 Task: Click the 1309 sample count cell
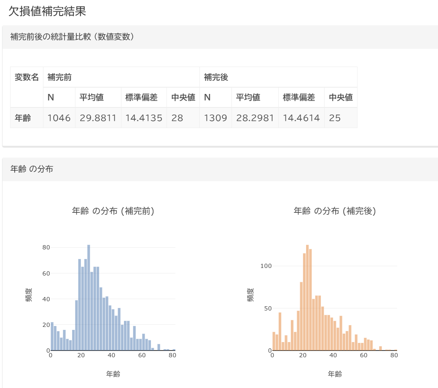tap(215, 118)
